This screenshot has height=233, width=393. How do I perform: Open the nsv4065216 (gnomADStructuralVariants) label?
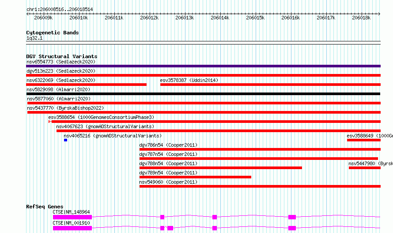[113, 136]
